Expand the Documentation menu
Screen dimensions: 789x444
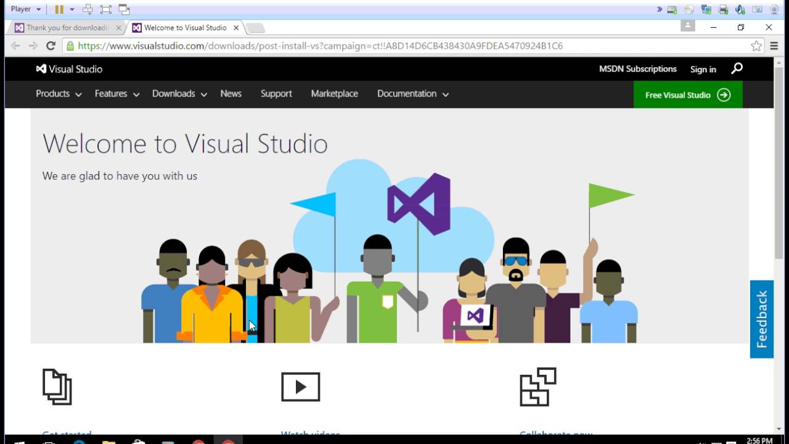[x=413, y=94]
